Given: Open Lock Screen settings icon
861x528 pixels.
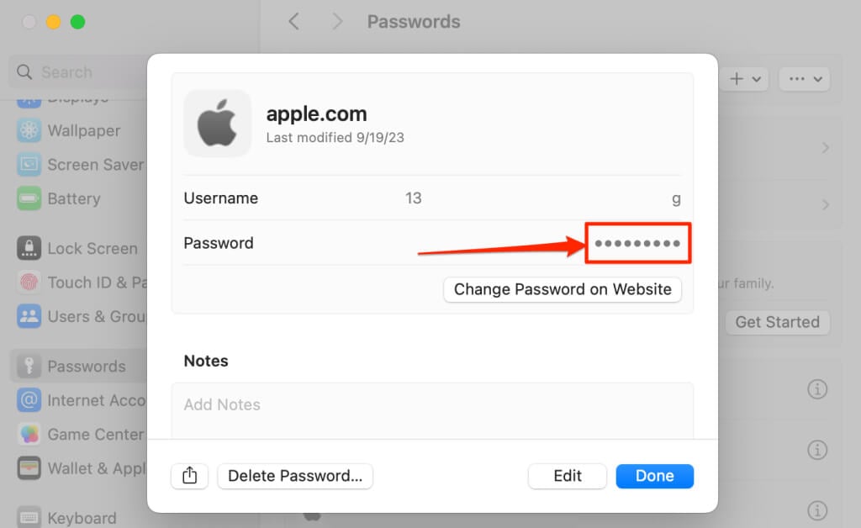Looking at the screenshot, I should (29, 248).
